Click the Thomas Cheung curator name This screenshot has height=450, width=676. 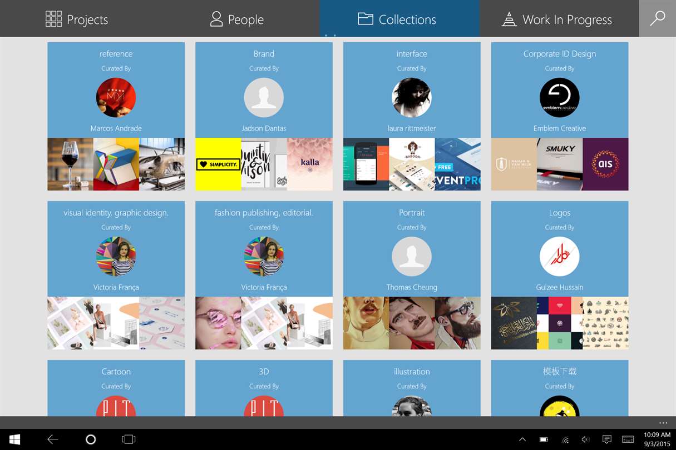(412, 287)
